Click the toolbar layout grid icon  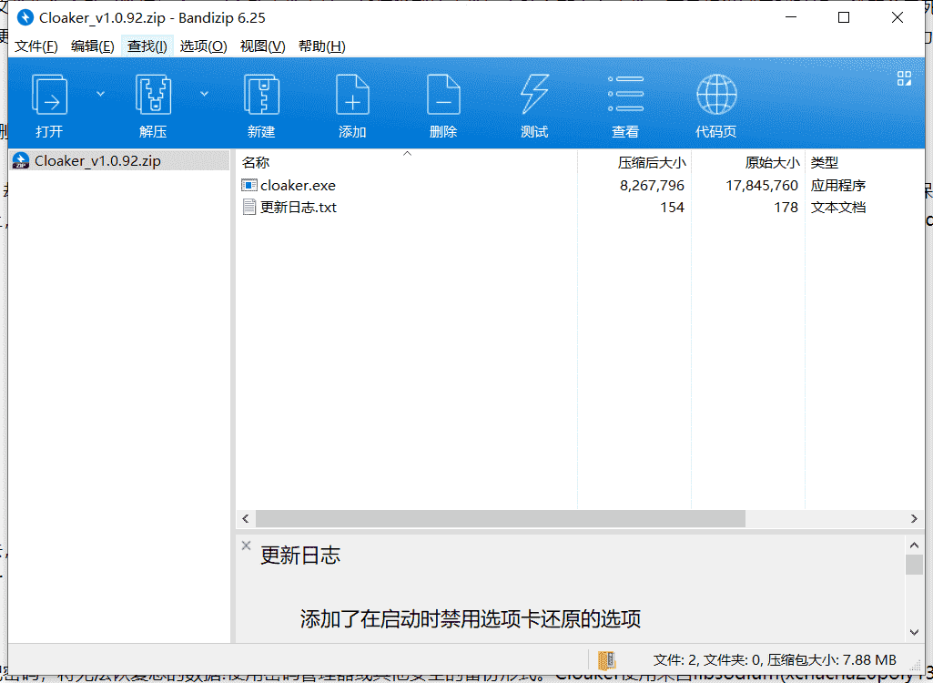904,78
